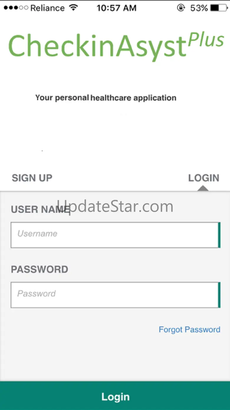Click the triangle pointer under LOGIN
This screenshot has height=410, width=230.
(203, 188)
